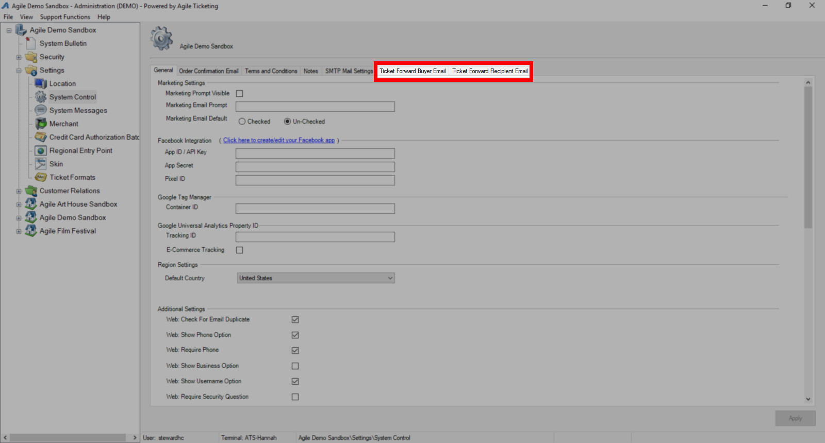Open the View menu

click(26, 16)
